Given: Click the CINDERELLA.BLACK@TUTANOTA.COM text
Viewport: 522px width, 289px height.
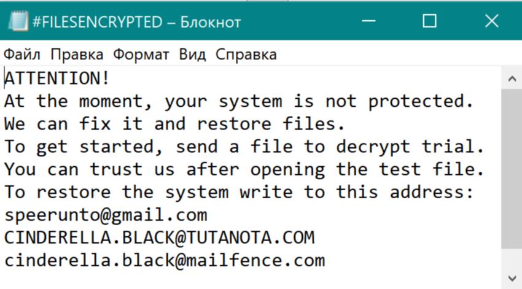Looking at the screenshot, I should pyautogui.click(x=159, y=237).
